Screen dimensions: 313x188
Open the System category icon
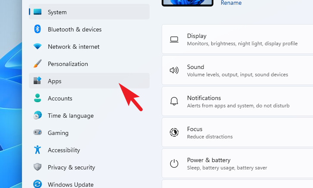(38, 12)
